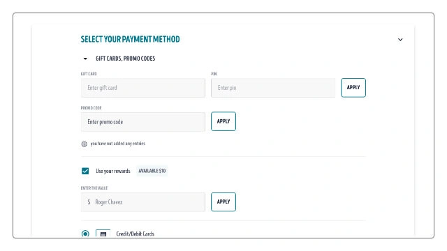Click the Use your rewards label
The height and width of the screenshot is (251, 447).
click(x=113, y=171)
